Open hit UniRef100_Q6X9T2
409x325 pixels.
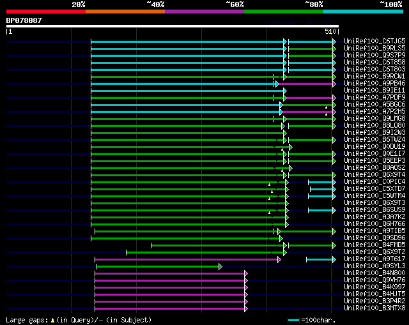(374, 252)
